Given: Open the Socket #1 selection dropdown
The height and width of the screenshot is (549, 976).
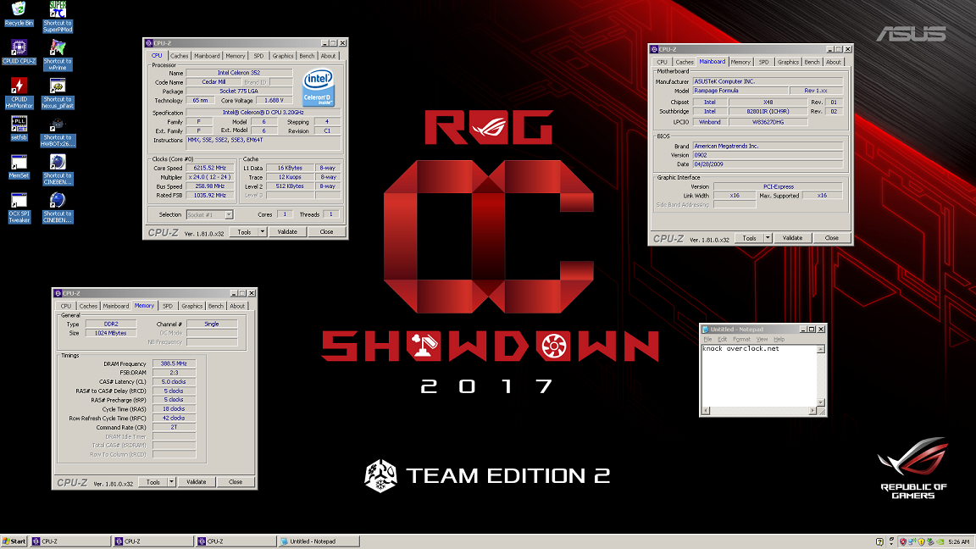Looking at the screenshot, I should (210, 214).
